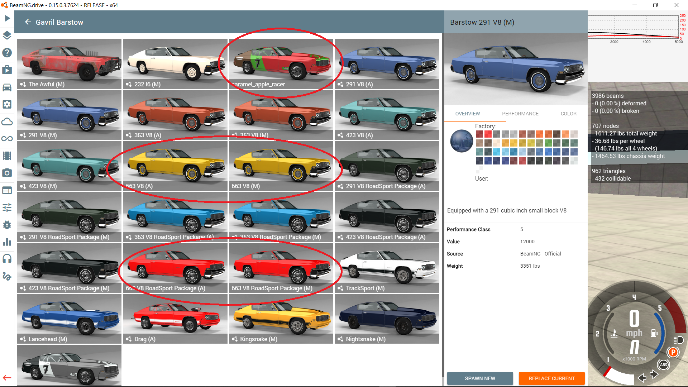Click the sliders options icon
The height and width of the screenshot is (387, 688).
coord(7,207)
